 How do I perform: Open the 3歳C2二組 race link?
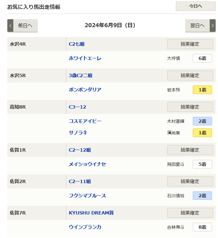(80, 75)
